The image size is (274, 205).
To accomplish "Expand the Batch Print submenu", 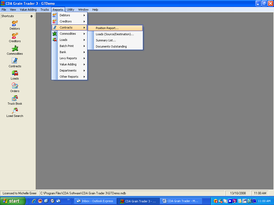I will (x=67, y=46).
